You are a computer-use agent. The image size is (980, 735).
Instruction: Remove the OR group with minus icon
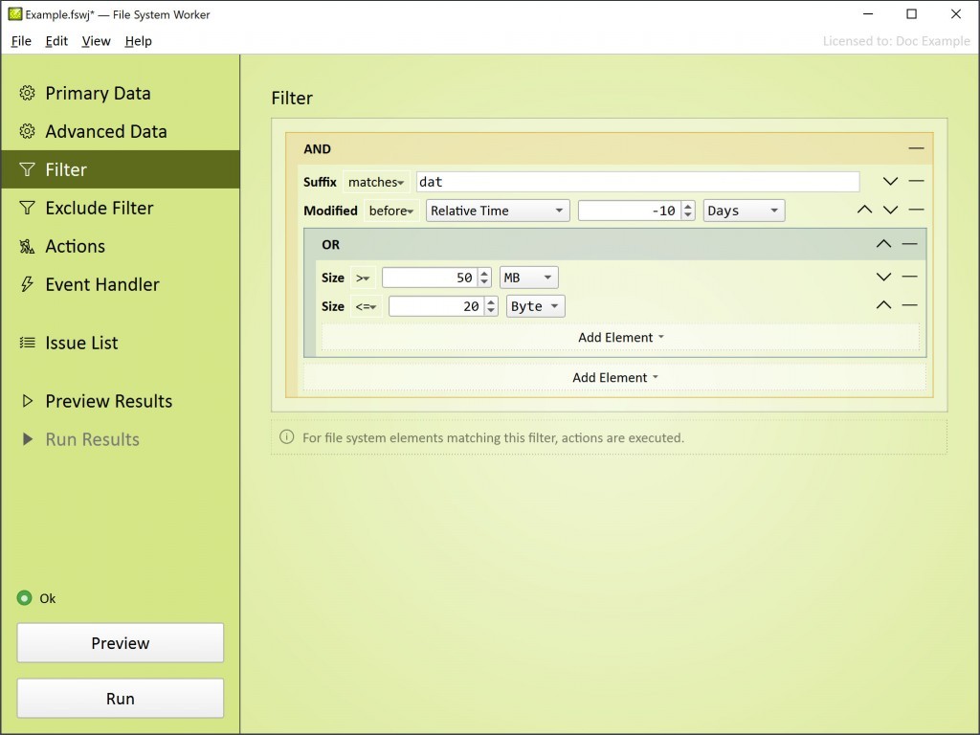909,244
